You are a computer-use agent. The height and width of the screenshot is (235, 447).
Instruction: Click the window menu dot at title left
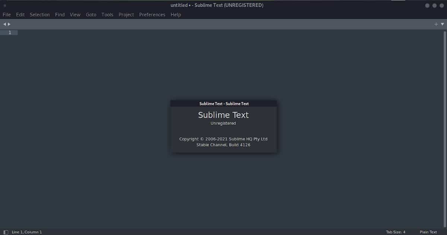click(5, 6)
